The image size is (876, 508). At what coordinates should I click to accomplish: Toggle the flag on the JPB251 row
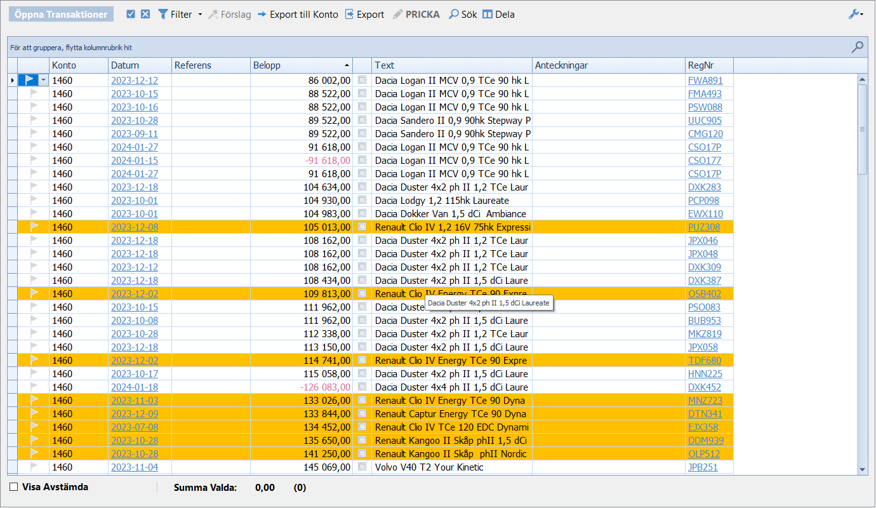point(34,467)
